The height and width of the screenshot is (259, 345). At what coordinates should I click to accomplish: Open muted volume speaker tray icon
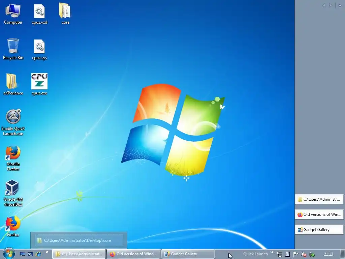pyautogui.click(x=304, y=254)
